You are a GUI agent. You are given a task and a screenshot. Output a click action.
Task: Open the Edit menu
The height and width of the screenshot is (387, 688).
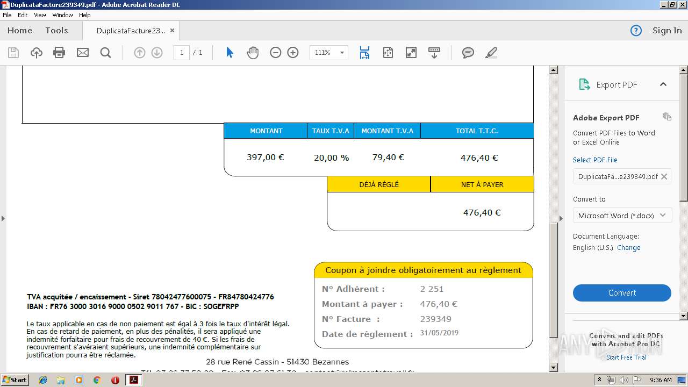tap(23, 15)
